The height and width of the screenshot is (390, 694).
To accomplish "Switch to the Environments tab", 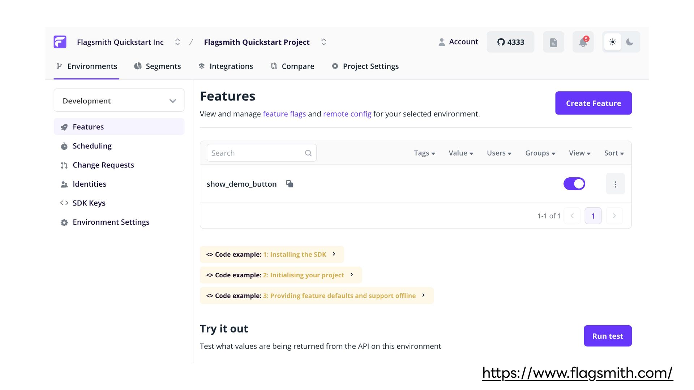I will coord(87,66).
